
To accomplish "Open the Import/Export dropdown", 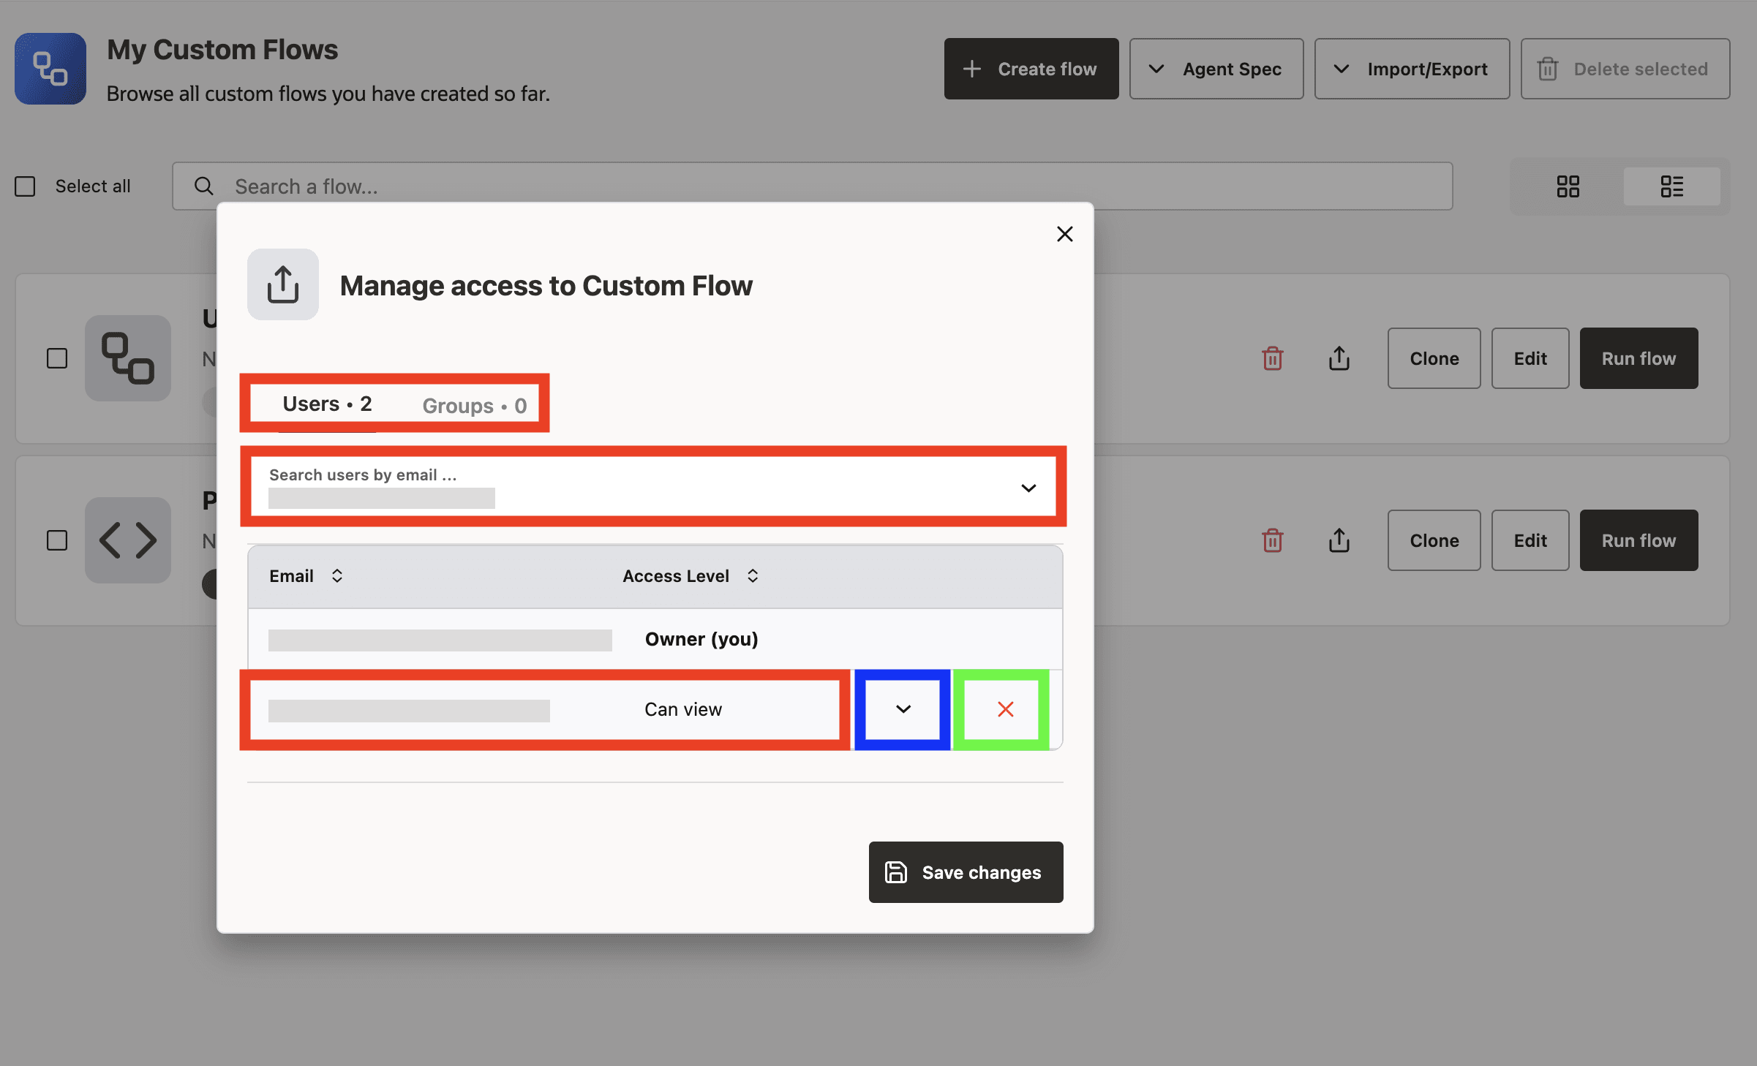I will (1412, 69).
